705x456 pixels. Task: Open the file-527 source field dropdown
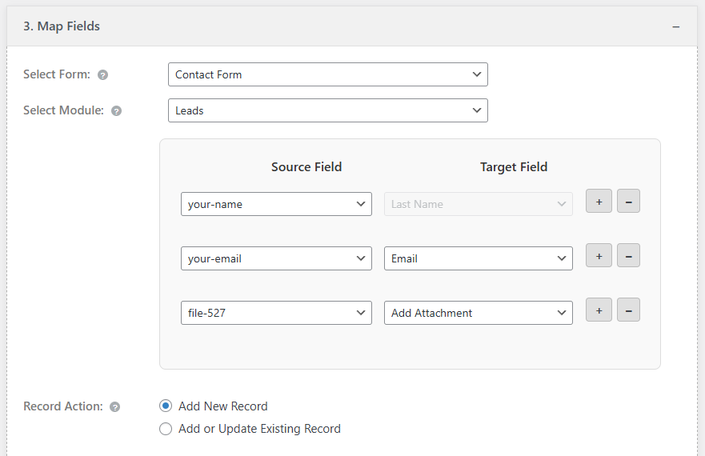click(276, 313)
